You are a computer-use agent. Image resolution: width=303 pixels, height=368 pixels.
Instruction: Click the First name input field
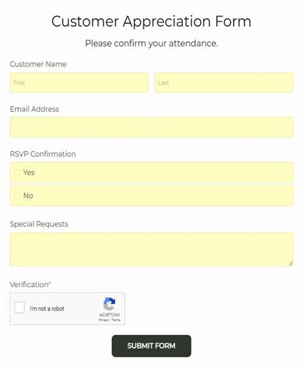[x=79, y=82]
